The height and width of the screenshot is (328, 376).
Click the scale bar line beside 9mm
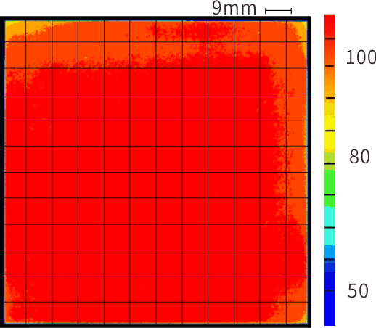pos(279,11)
